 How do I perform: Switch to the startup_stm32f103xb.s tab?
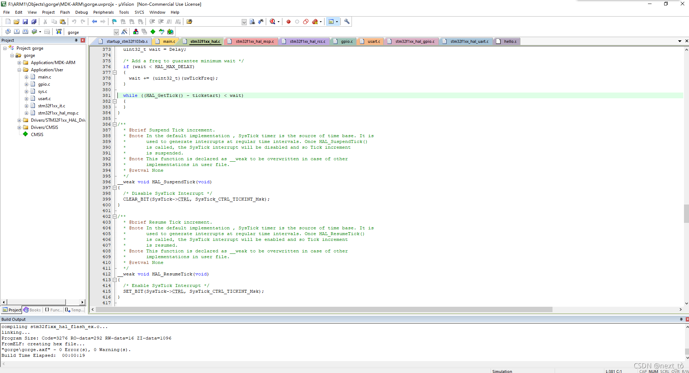coord(124,41)
